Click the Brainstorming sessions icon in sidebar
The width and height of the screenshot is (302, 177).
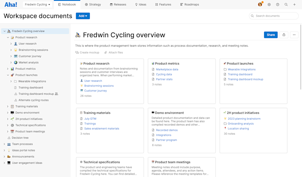click(x=16, y=50)
